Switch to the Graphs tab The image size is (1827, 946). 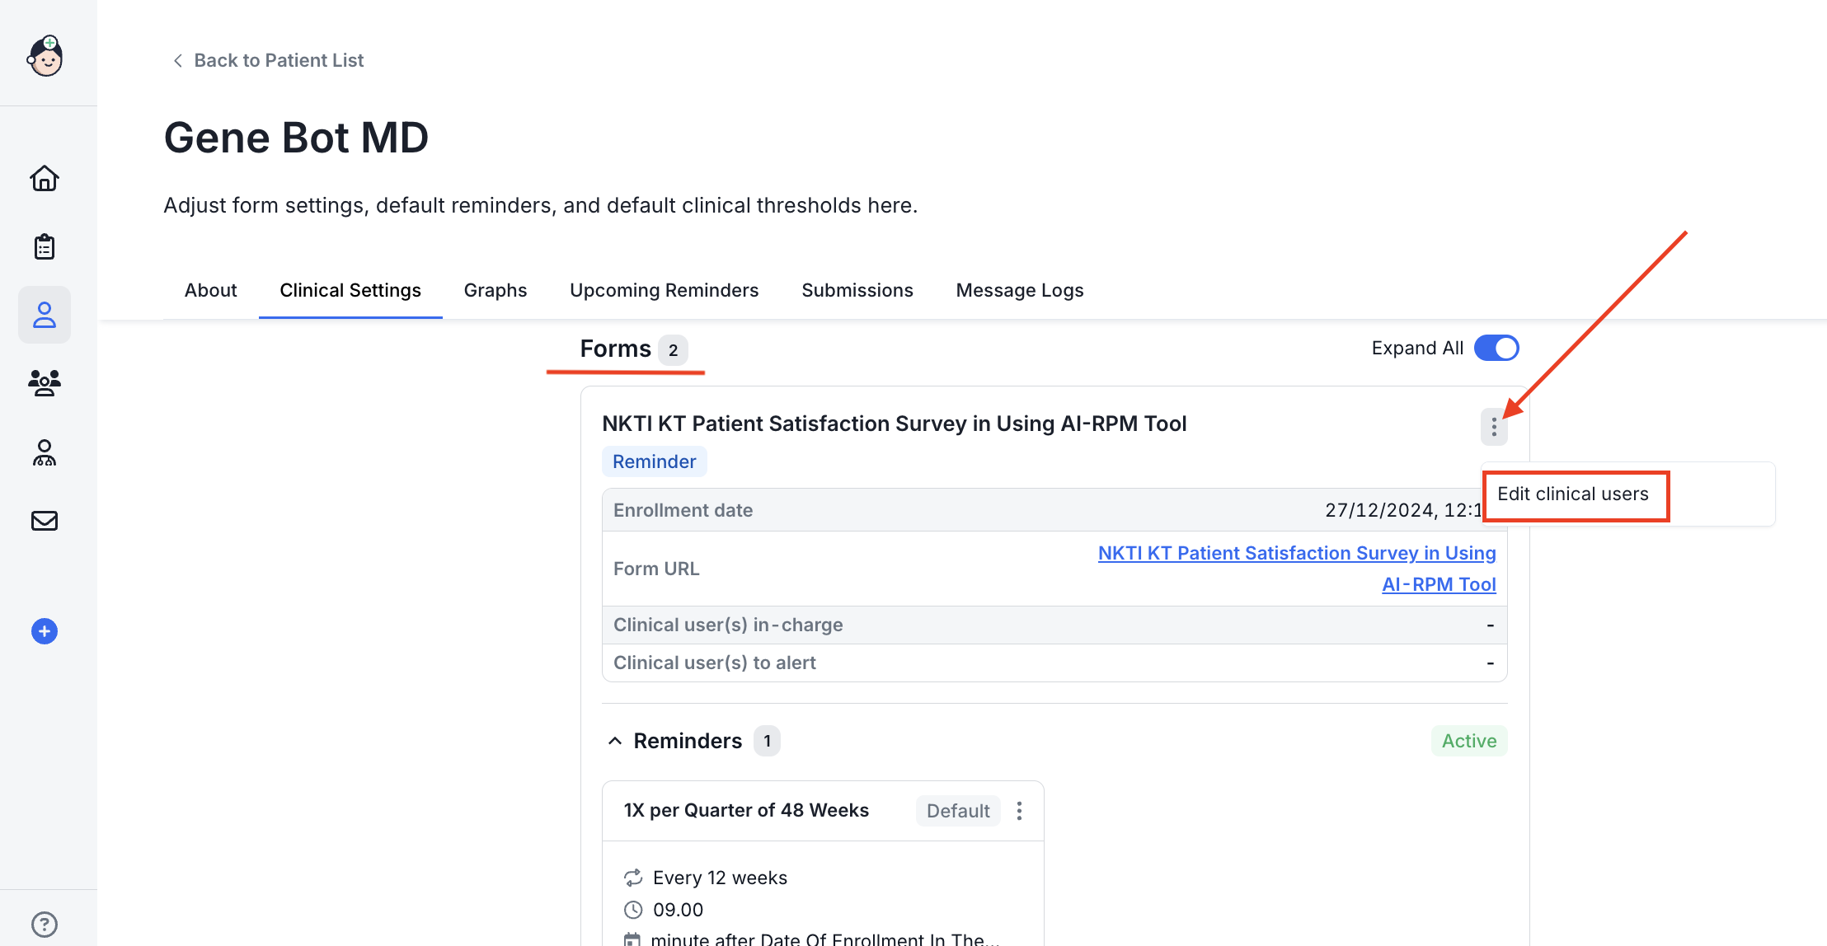point(495,290)
